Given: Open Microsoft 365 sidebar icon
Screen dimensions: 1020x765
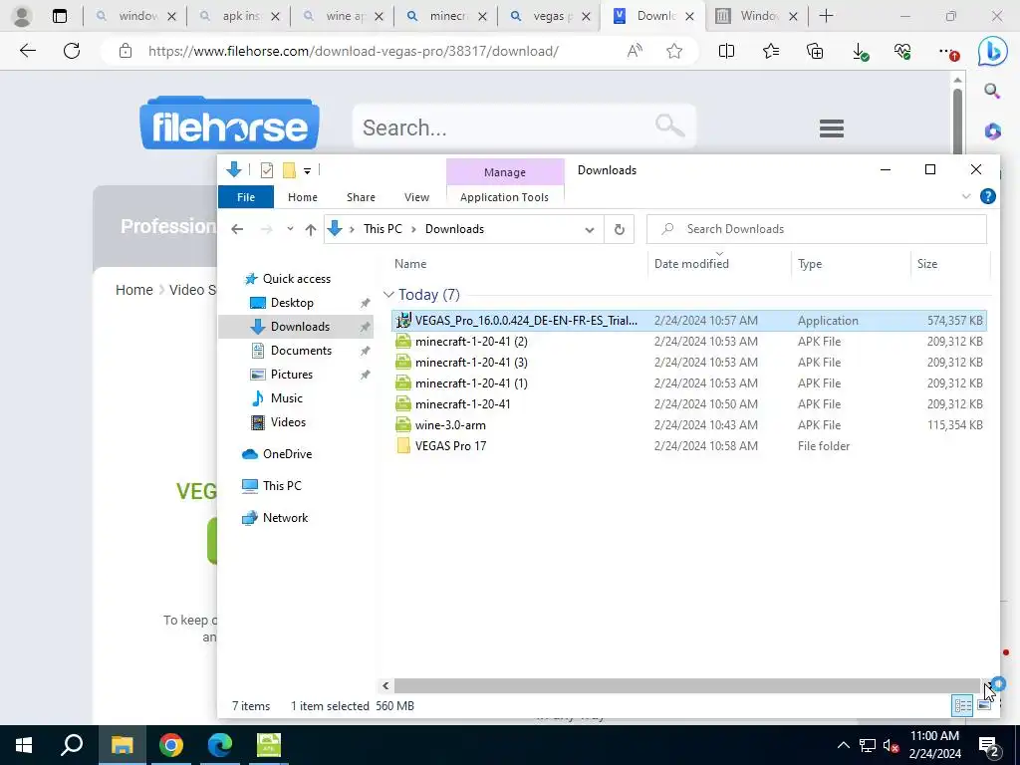Looking at the screenshot, I should pyautogui.click(x=992, y=130).
